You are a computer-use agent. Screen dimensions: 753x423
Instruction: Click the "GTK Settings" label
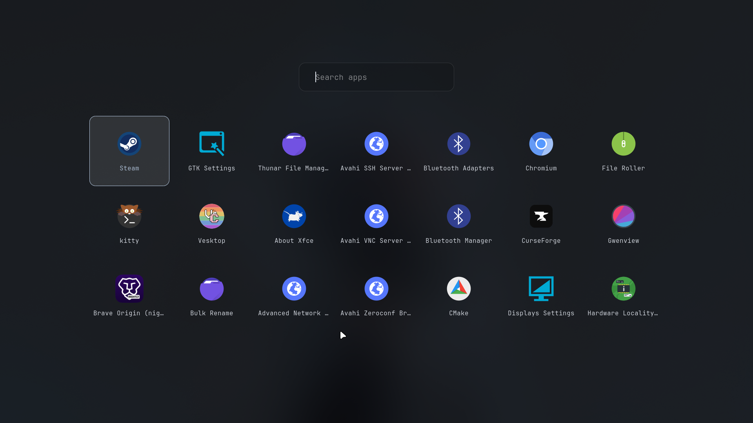[212, 168]
